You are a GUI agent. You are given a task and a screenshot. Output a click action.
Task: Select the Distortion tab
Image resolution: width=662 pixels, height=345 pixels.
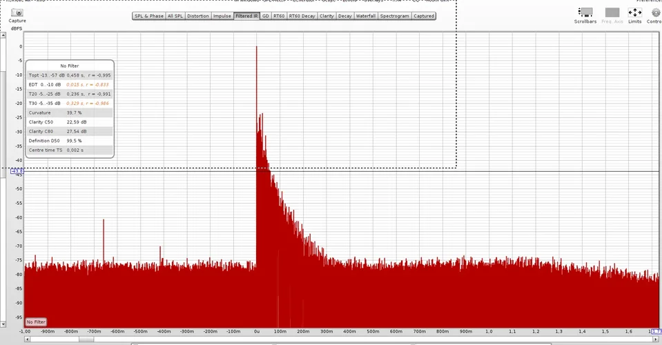pyautogui.click(x=198, y=16)
